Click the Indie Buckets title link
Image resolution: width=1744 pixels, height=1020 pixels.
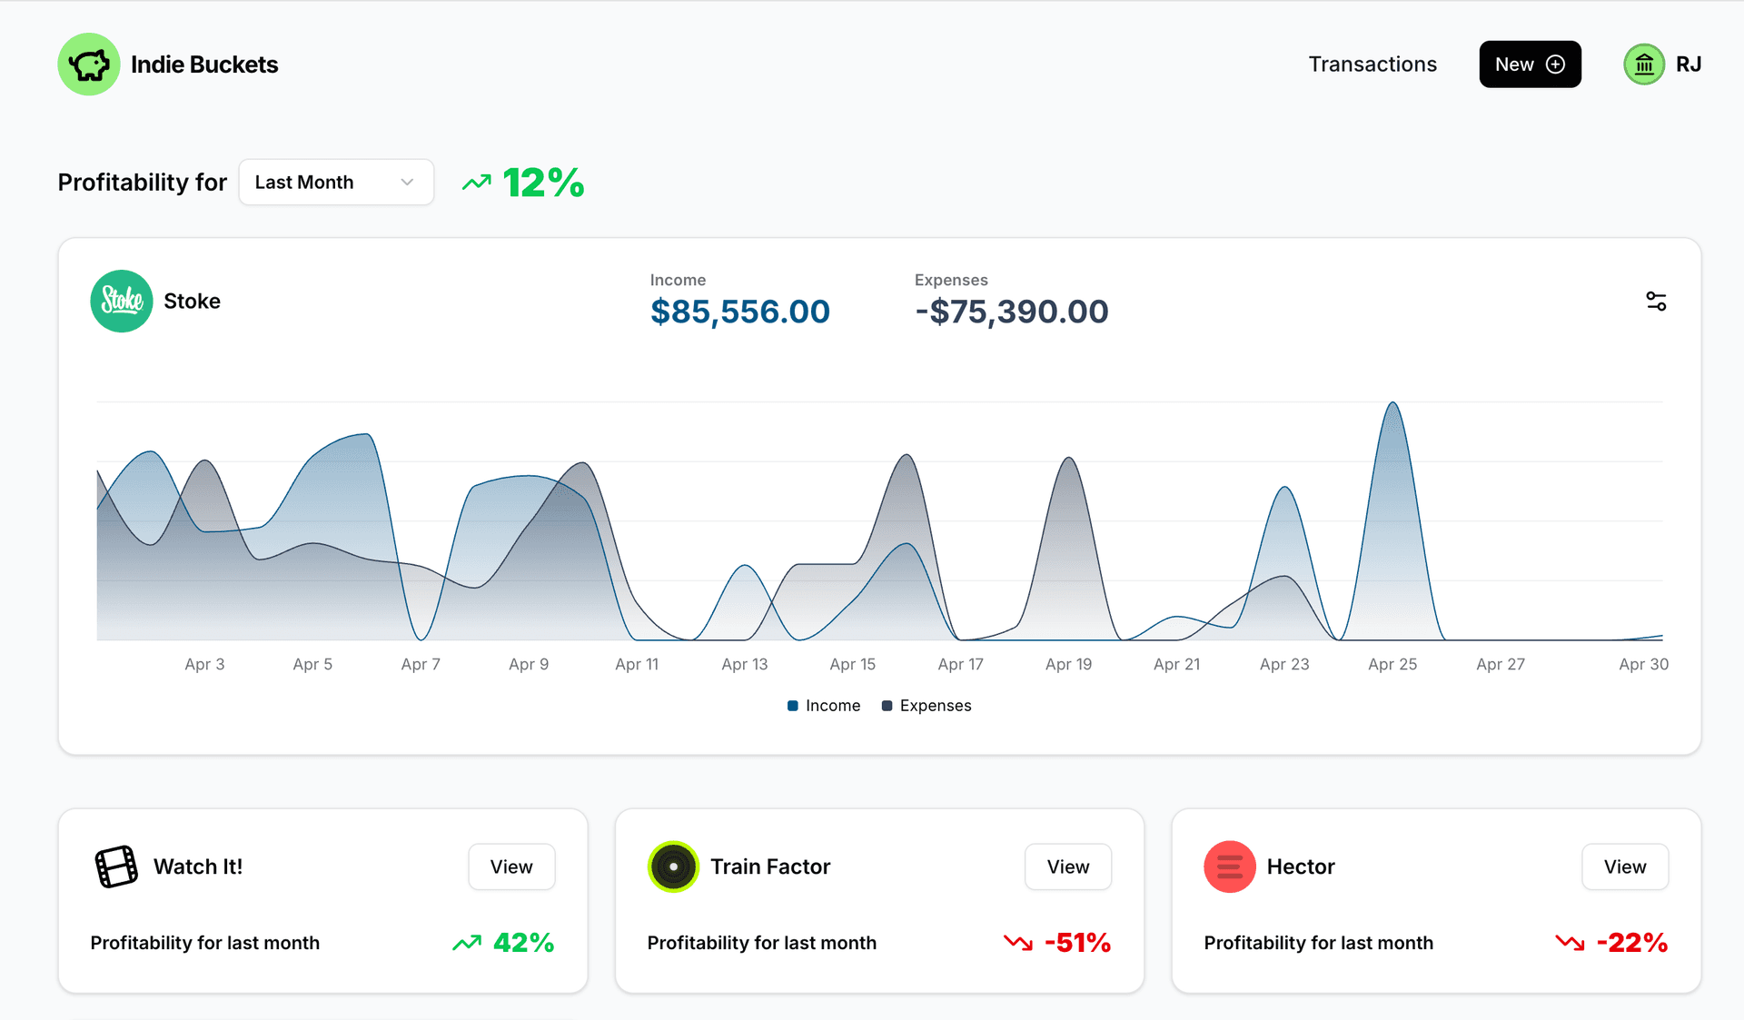click(x=204, y=64)
